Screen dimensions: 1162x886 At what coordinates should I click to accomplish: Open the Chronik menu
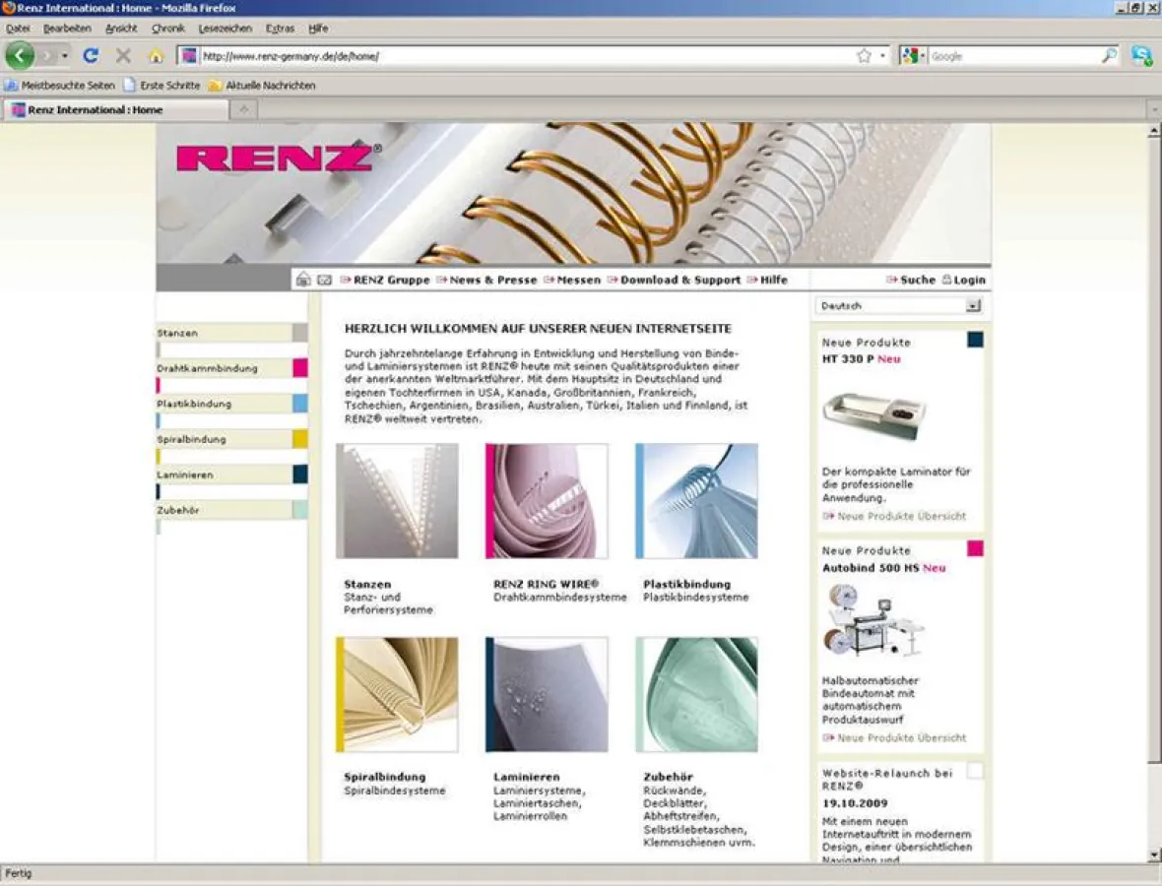point(167,29)
